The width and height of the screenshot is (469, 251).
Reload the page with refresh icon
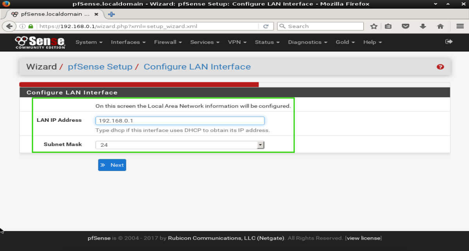(x=266, y=26)
